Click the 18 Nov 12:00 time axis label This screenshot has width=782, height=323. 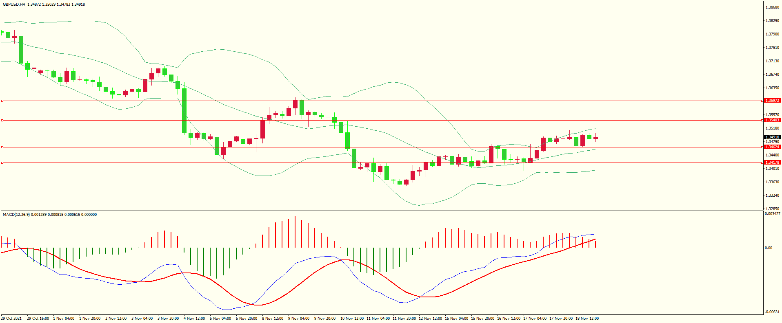tap(587, 319)
